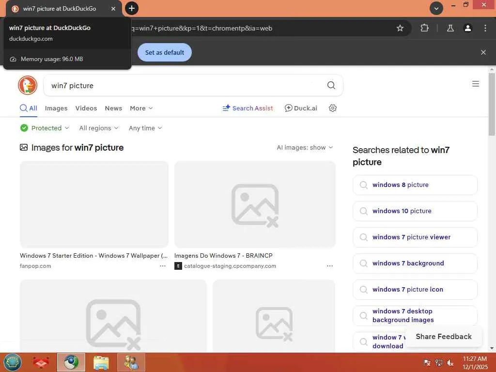Open the red taskbar app icon
The image size is (496, 372).
pos(41,362)
